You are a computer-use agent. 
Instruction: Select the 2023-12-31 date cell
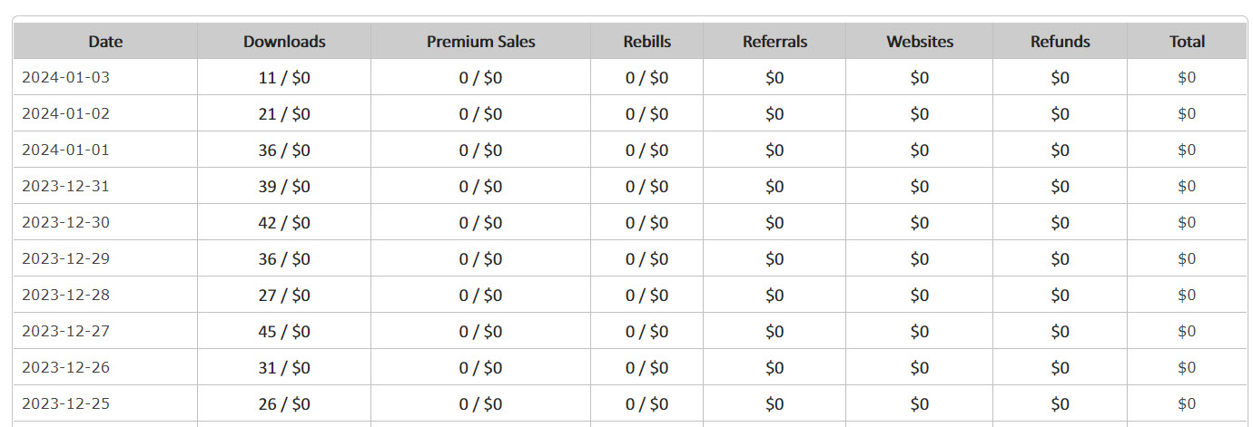(105, 186)
